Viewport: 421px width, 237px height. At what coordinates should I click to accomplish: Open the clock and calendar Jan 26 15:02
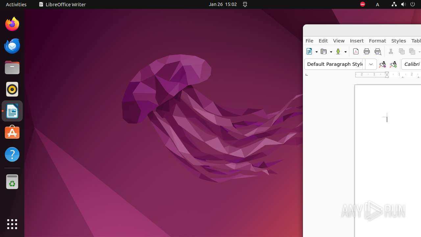[x=223, y=4]
